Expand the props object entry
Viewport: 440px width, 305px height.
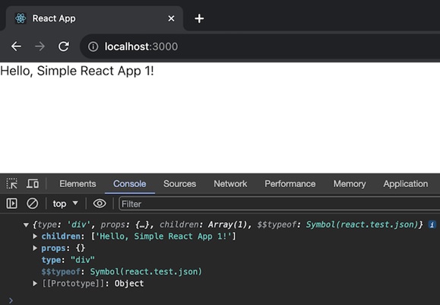click(x=35, y=248)
